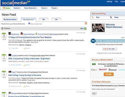Screen dimensions: 125x97
Task: Open the Blogging network link under 17 Ways
Action: click(x=28, y=45)
